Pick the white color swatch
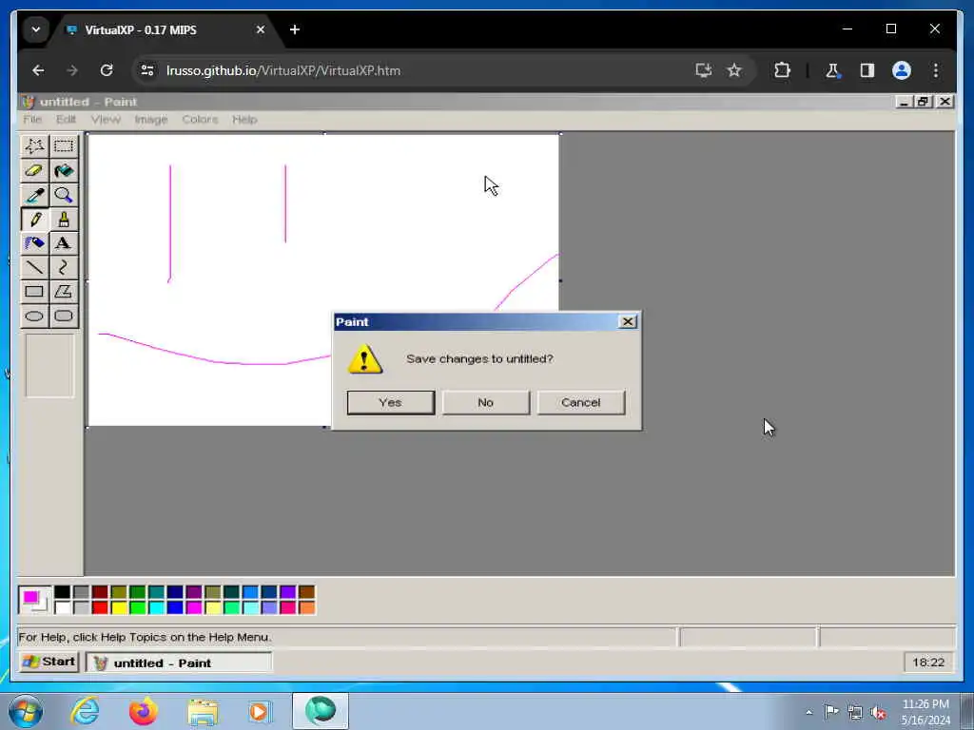 click(62, 607)
